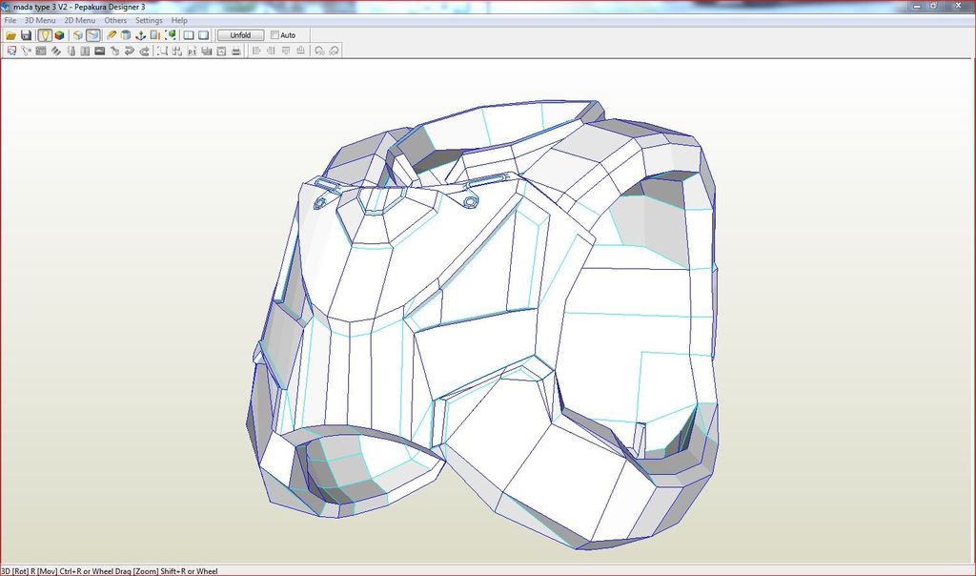
Task: Open the 3D Menu
Action: (40, 20)
